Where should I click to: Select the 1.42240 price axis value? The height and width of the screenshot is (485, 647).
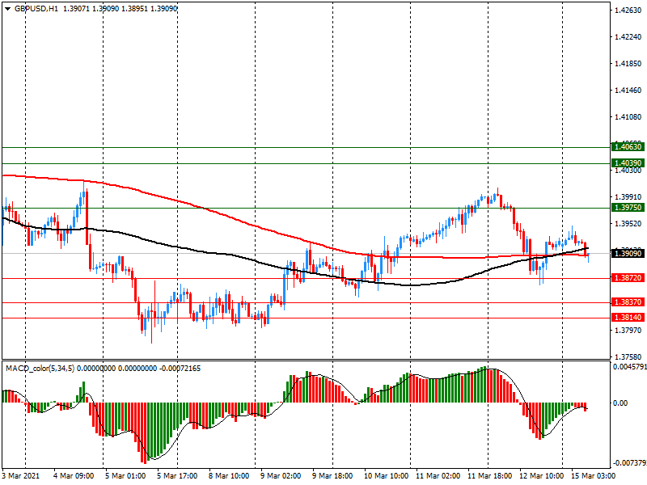click(x=628, y=37)
